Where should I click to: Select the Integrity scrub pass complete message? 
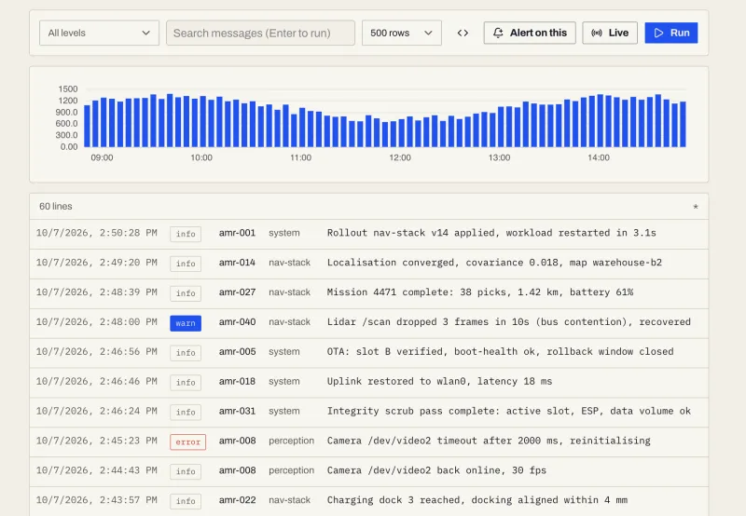pyautogui.click(x=508, y=411)
